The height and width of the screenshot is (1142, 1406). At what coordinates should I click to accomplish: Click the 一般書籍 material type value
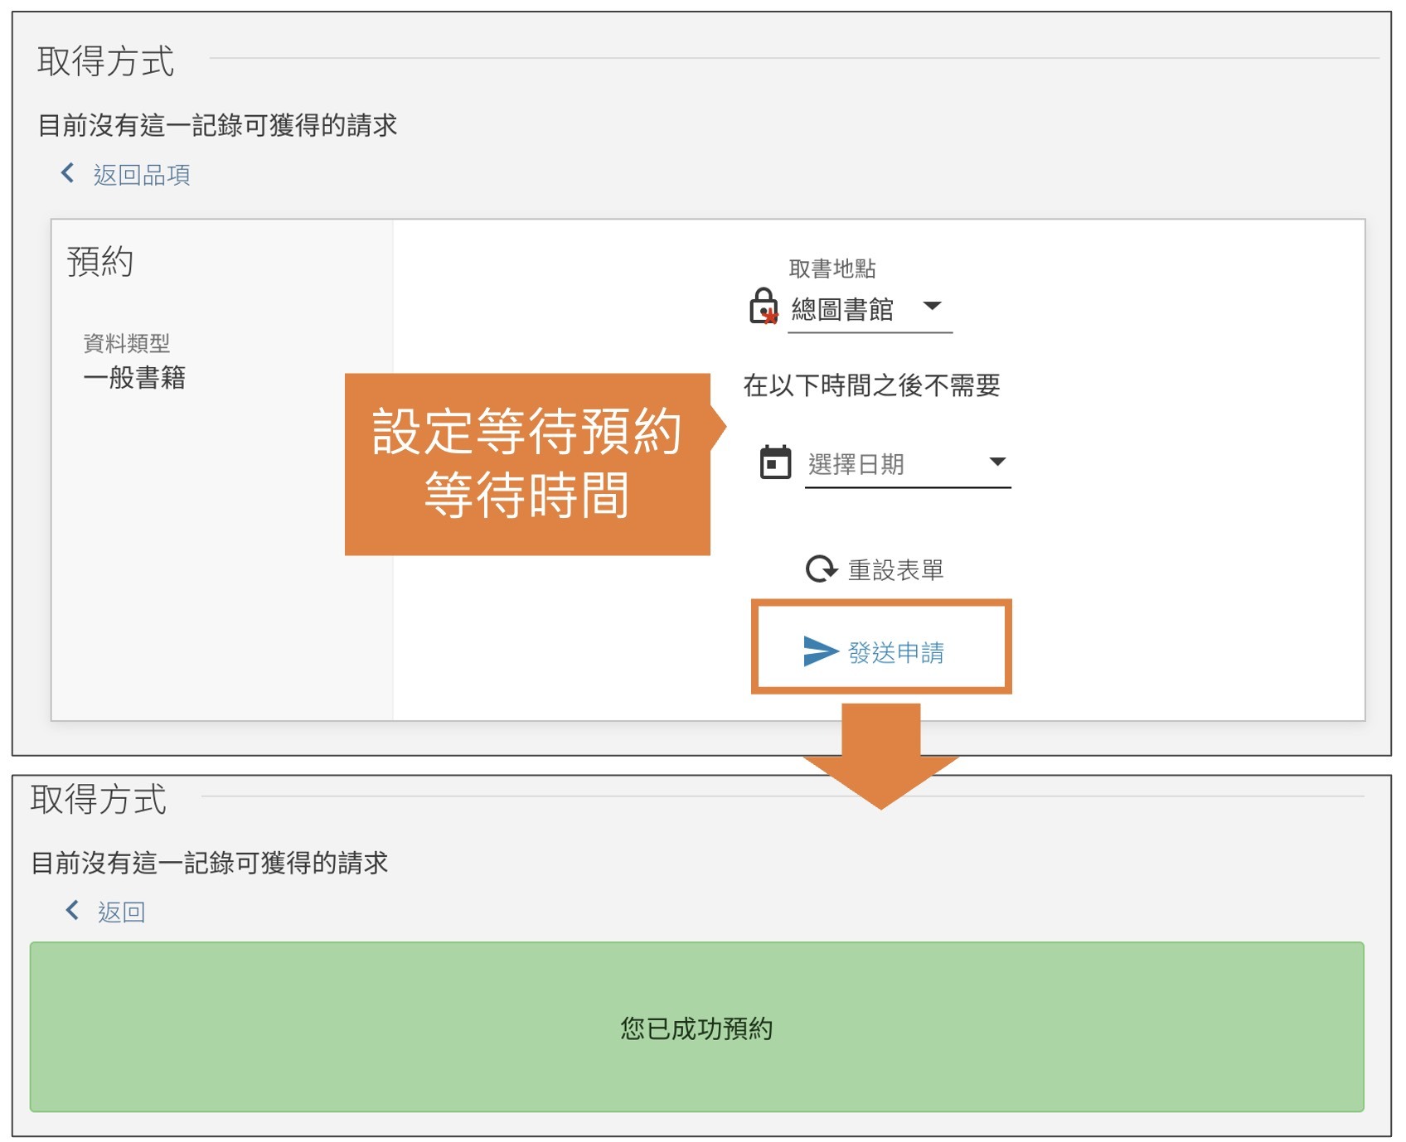pos(134,378)
